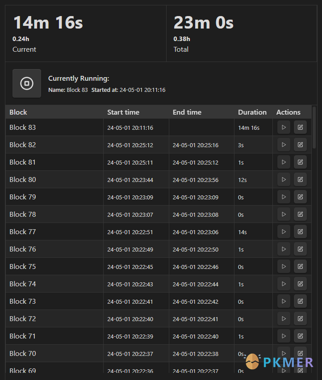Edit Block 72 entry
The height and width of the screenshot is (380, 322).
[x=300, y=319]
